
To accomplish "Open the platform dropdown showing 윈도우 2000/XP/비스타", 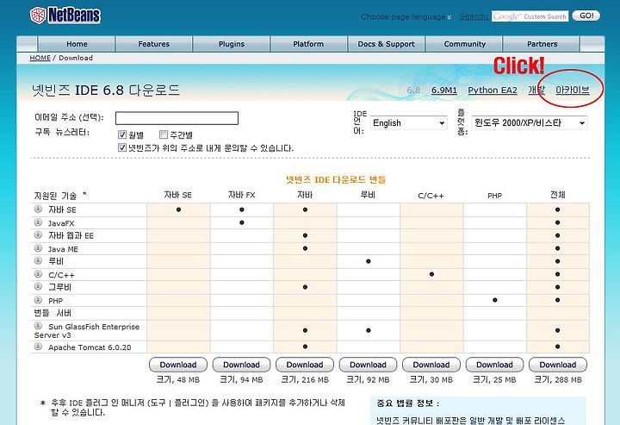I will 529,122.
